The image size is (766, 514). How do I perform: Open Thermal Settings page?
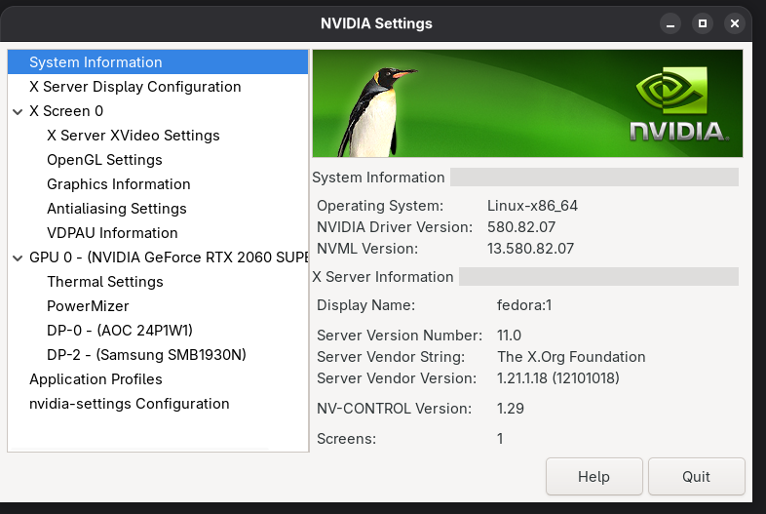158,282
